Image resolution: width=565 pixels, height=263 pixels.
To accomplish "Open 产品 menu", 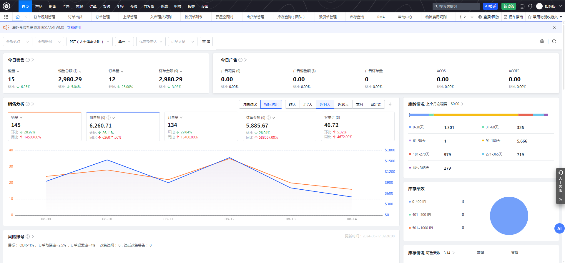I will click(x=39, y=6).
